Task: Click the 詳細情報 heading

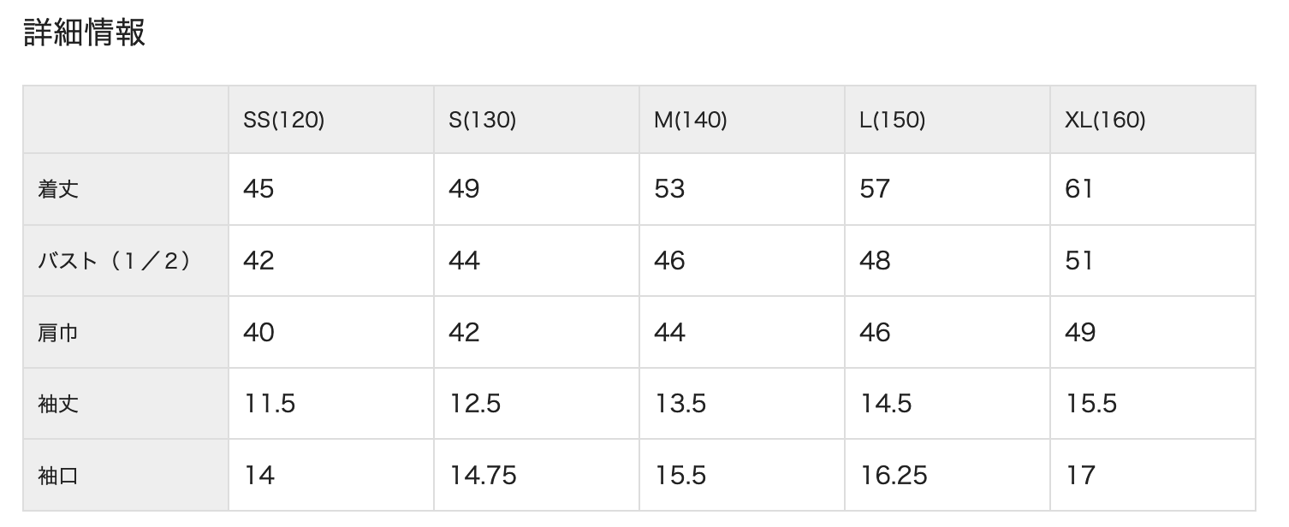Action: [x=84, y=33]
